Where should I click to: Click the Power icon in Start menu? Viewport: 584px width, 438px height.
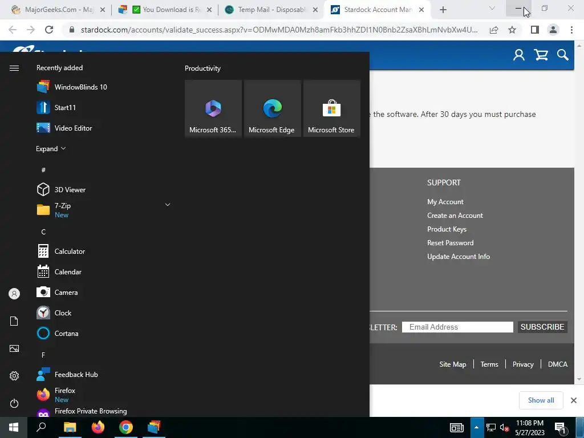(14, 403)
